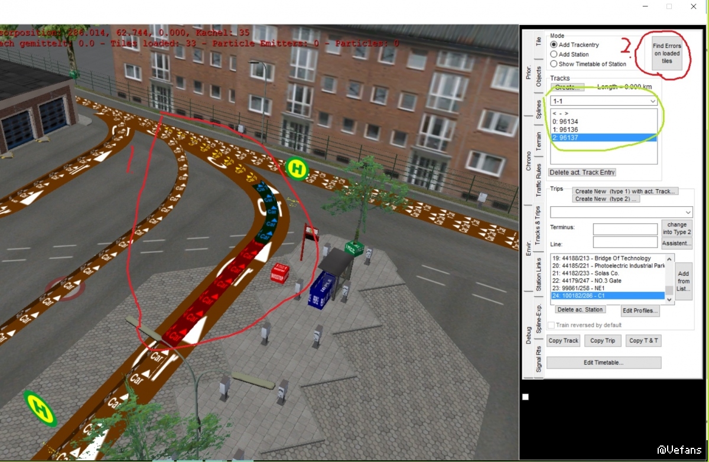Click the Copy Trip button

603,340
